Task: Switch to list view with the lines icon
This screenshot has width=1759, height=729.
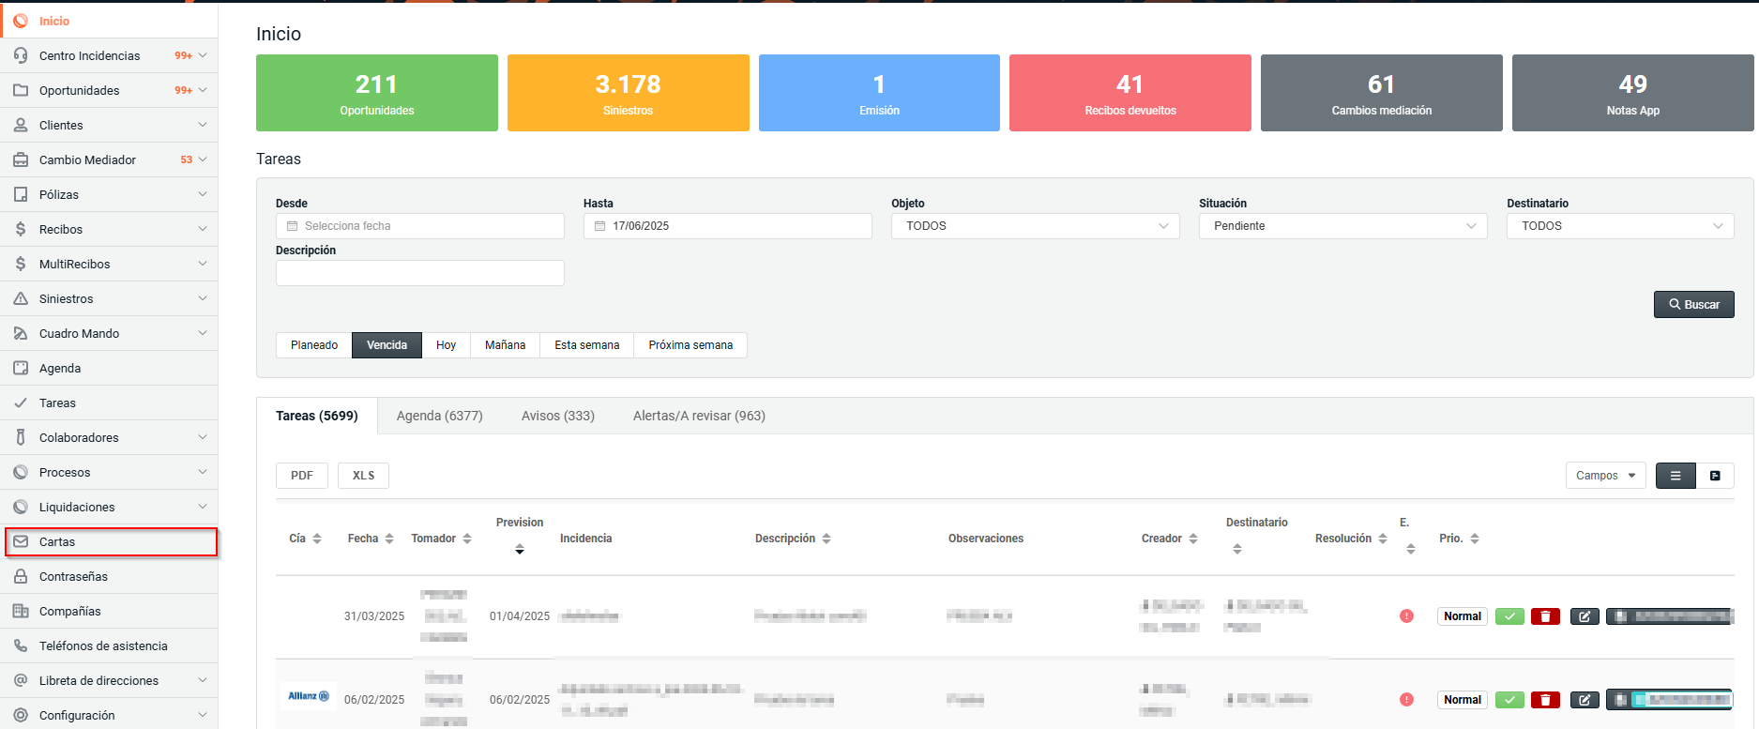Action: click(x=1676, y=476)
